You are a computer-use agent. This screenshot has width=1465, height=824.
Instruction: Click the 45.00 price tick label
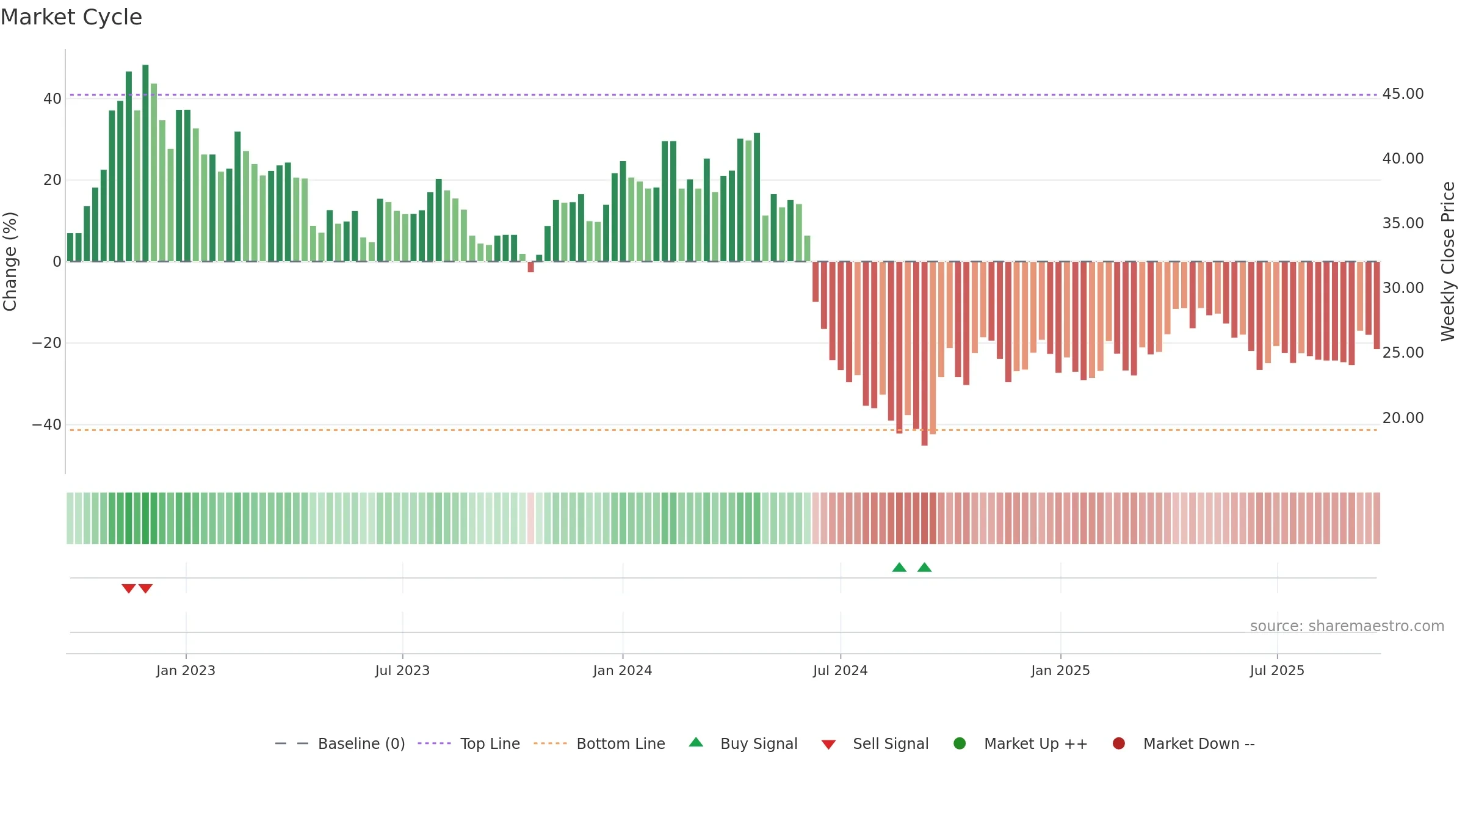pos(1403,94)
